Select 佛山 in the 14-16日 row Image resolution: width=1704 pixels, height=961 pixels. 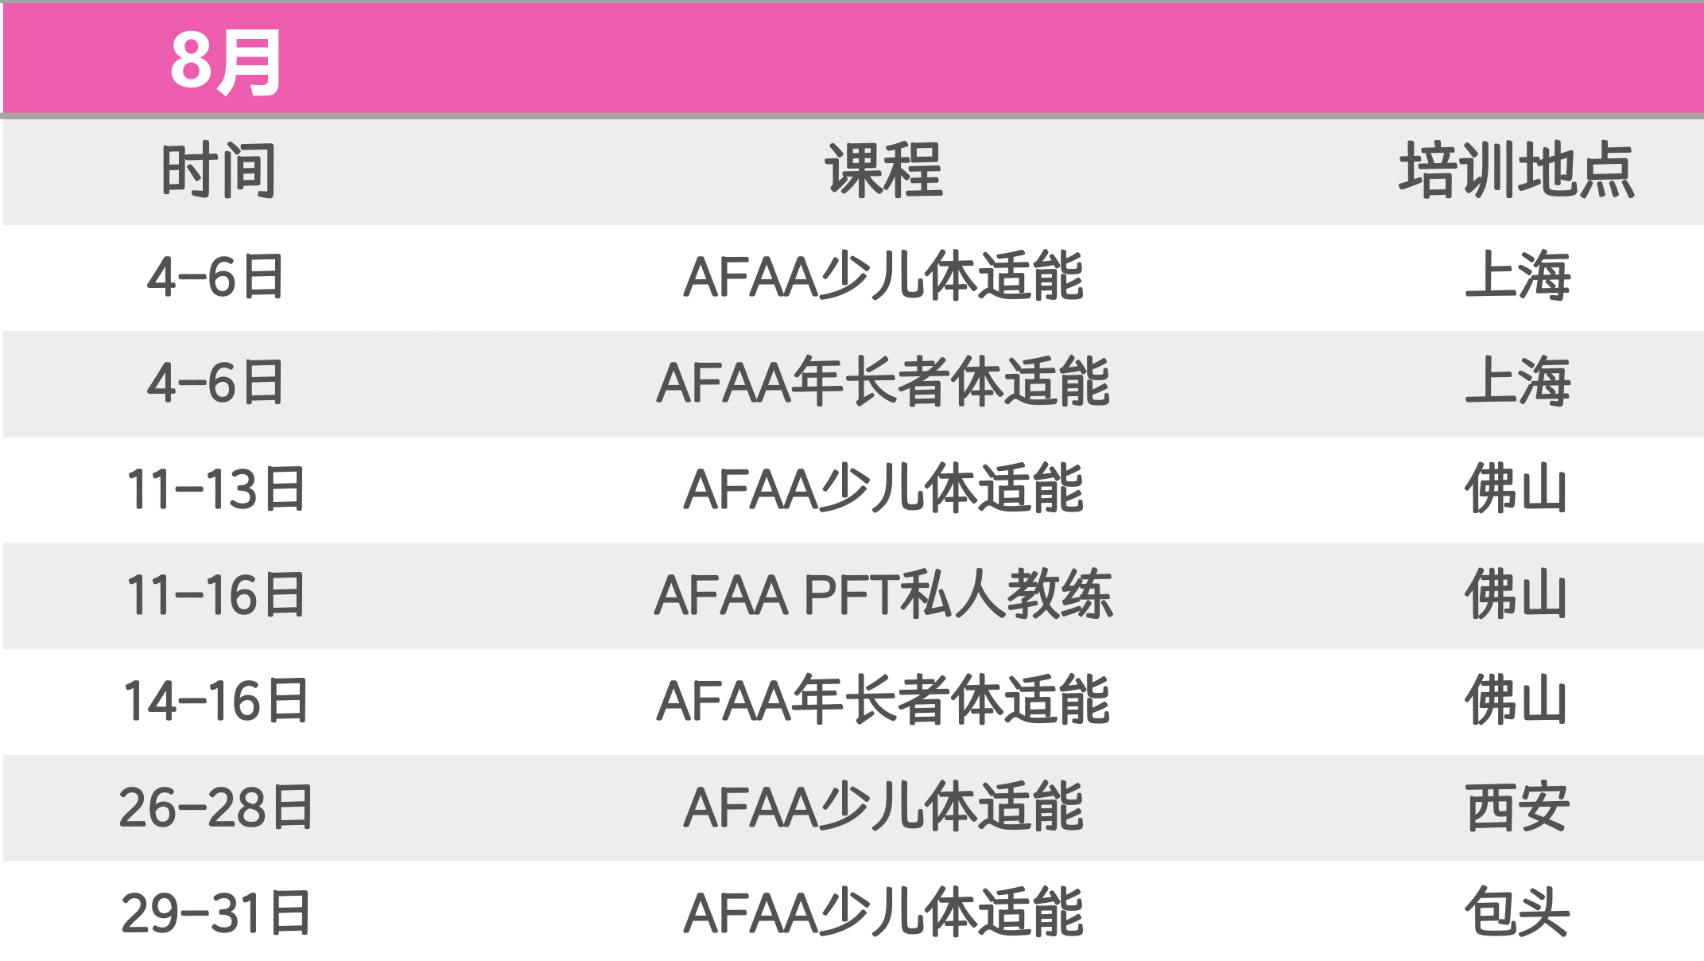1516,701
